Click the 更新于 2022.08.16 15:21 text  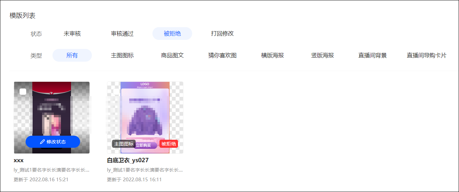click(x=41, y=180)
